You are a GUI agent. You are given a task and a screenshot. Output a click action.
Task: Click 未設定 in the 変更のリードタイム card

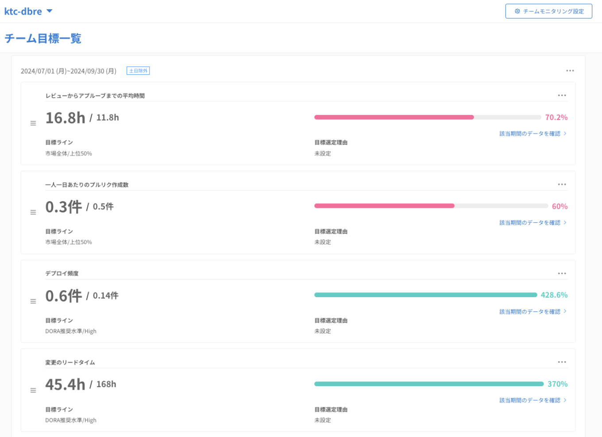tap(323, 420)
